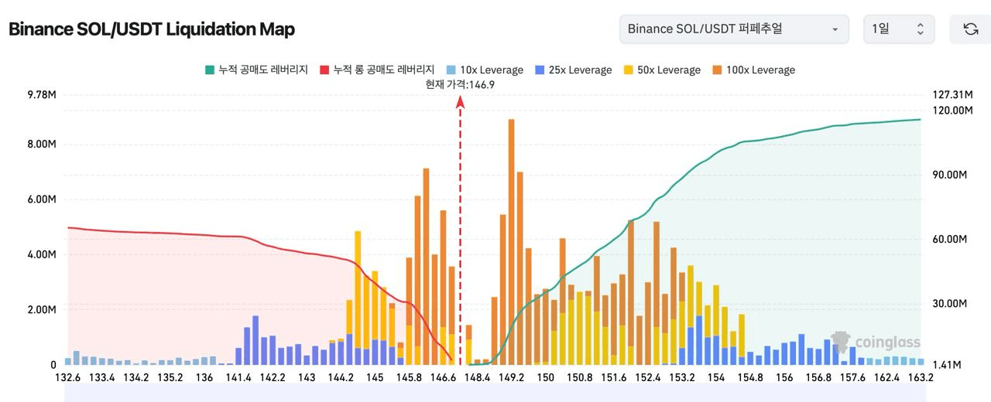Toggle the 50x Leverage legend item

pyautogui.click(x=661, y=70)
